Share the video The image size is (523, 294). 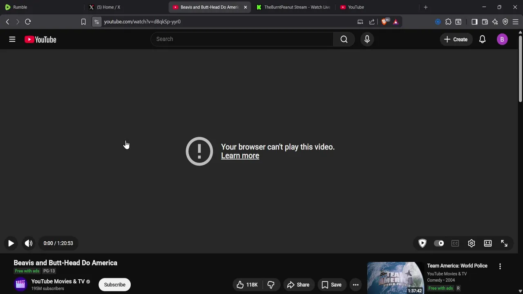[298, 285]
